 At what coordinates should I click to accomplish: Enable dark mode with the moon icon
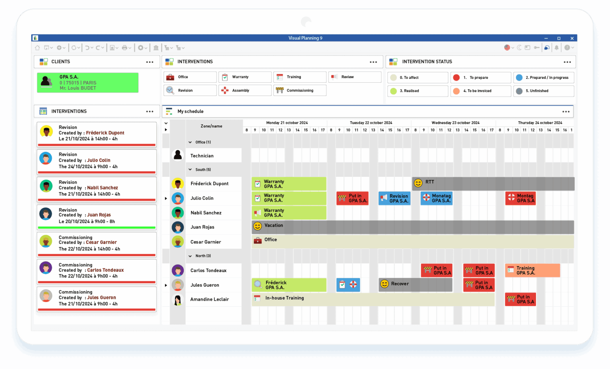(519, 48)
